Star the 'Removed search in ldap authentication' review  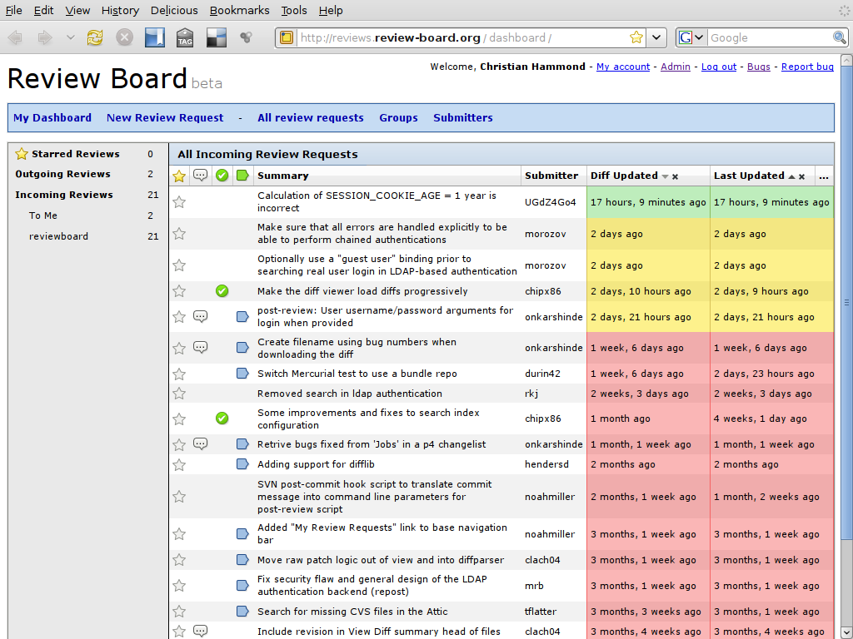tap(179, 394)
